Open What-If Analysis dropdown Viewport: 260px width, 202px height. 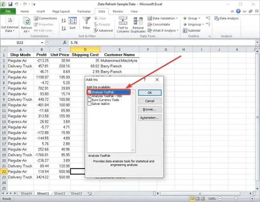[178, 30]
